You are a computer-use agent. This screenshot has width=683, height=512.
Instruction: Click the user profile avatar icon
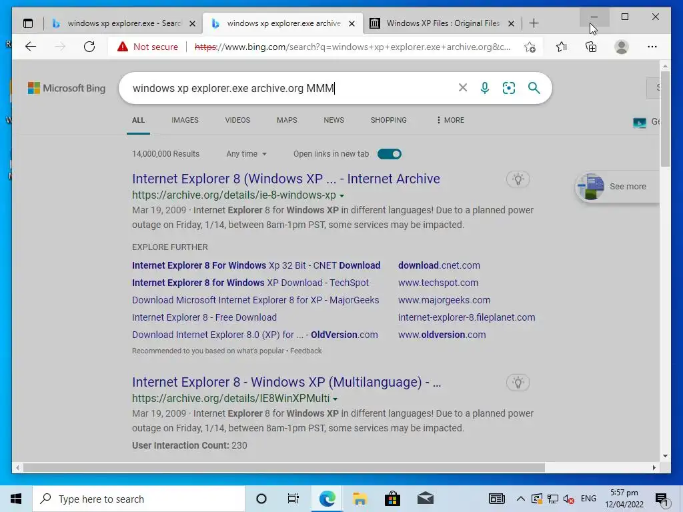tap(622, 47)
